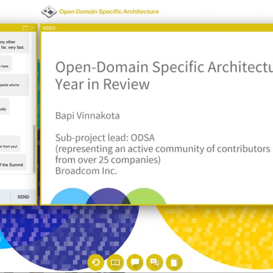Open the chat speech bubble icon
Viewport: 273px width, 273px height.
point(135,263)
